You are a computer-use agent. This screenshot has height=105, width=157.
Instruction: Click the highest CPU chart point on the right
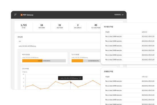[93, 80]
